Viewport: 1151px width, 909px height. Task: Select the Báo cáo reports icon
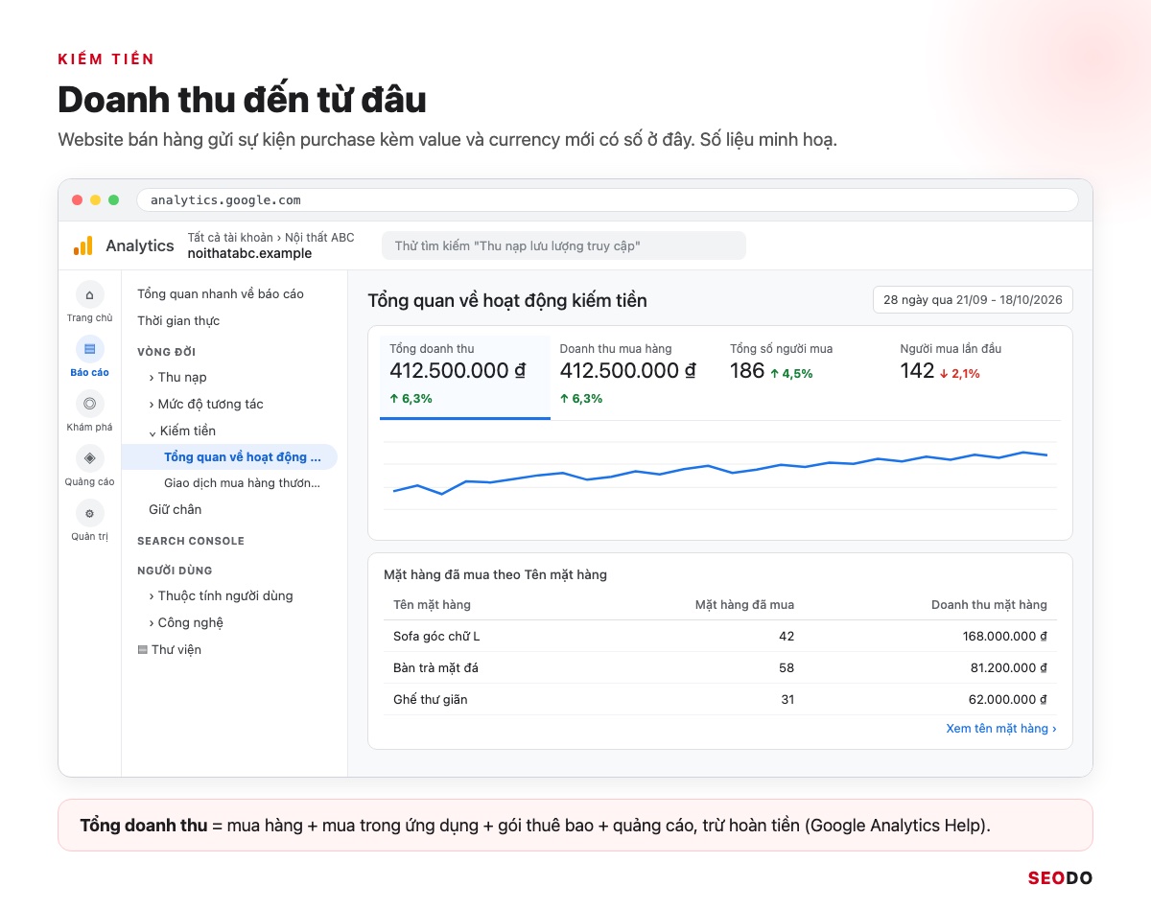(90, 349)
